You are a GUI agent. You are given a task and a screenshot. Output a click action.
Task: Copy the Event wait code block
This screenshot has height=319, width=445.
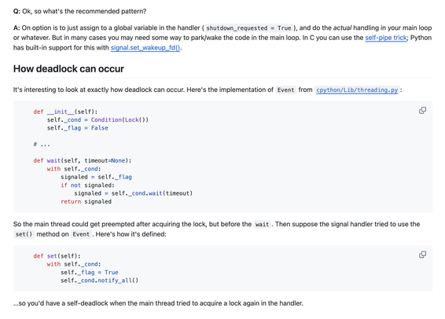click(x=422, y=110)
